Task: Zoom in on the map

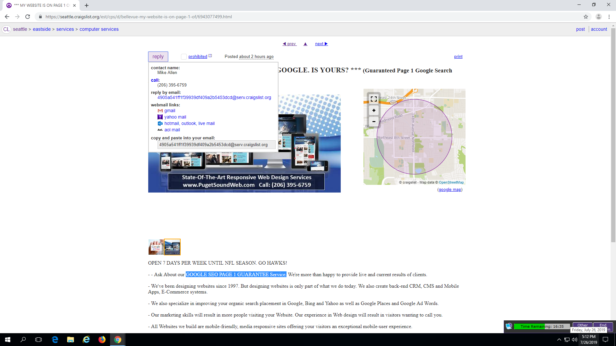Action: [x=374, y=111]
